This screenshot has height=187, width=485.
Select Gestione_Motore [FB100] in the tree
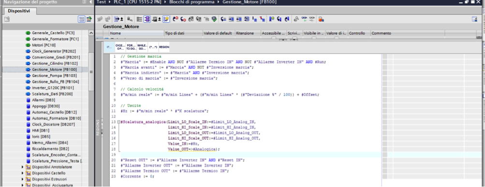click(x=54, y=69)
